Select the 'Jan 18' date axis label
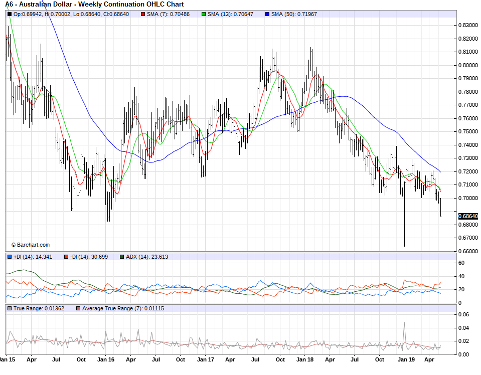Viewport: 481px width, 375px height. 305,359
